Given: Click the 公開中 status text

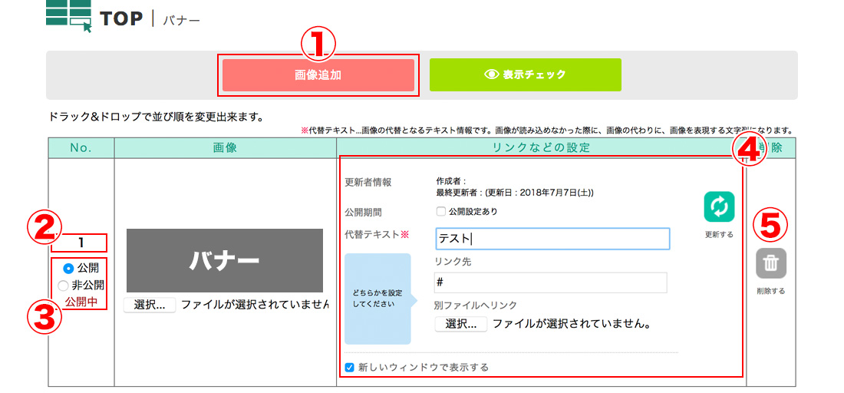Looking at the screenshot, I should (x=81, y=302).
